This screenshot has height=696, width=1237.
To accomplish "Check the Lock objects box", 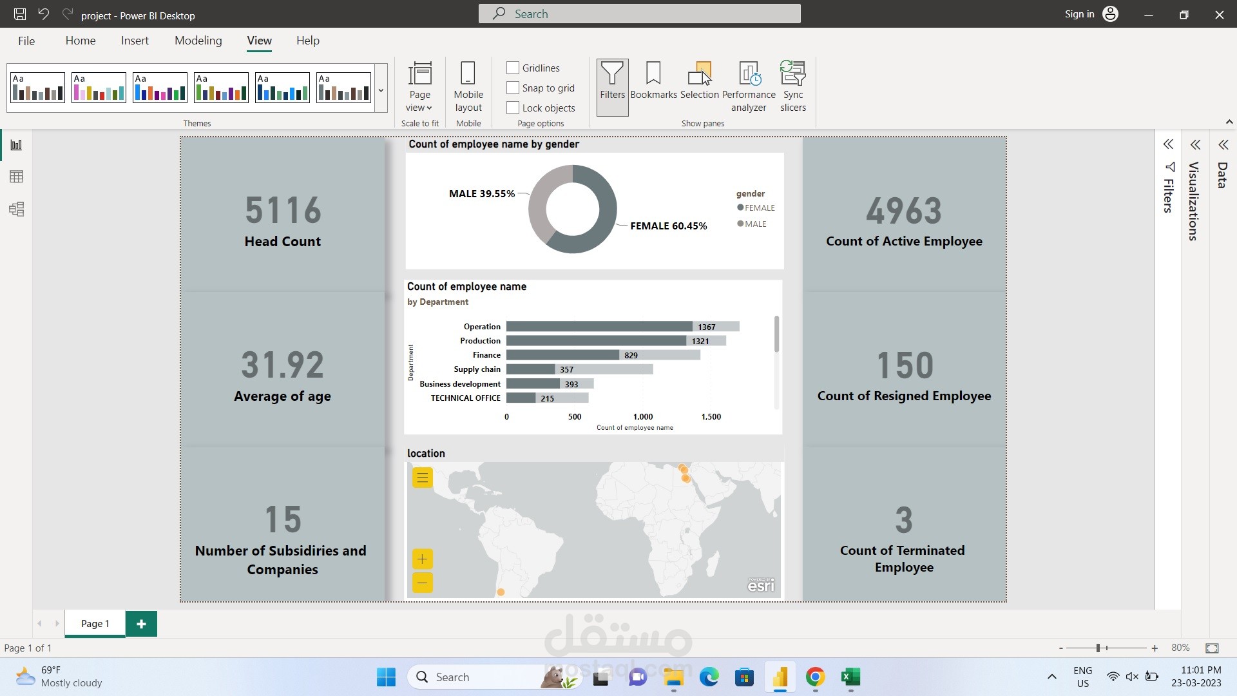I will click(513, 108).
